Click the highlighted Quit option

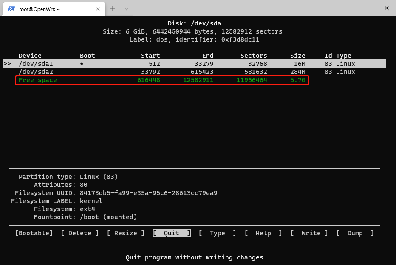[172, 233]
